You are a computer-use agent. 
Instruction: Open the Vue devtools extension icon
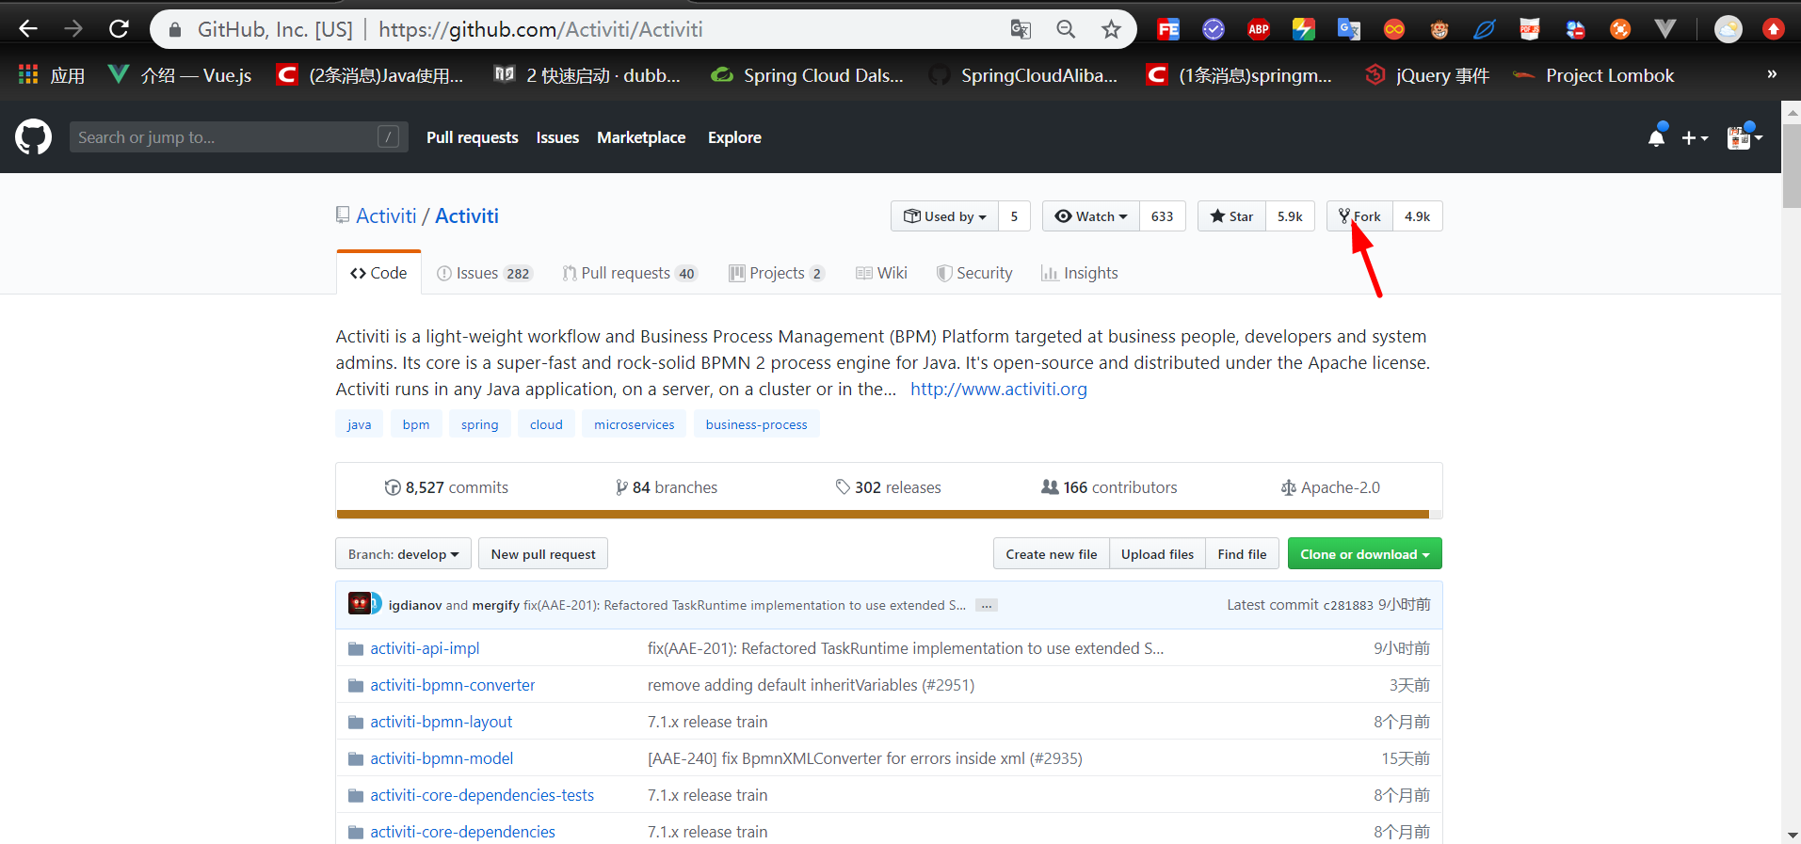(1665, 29)
